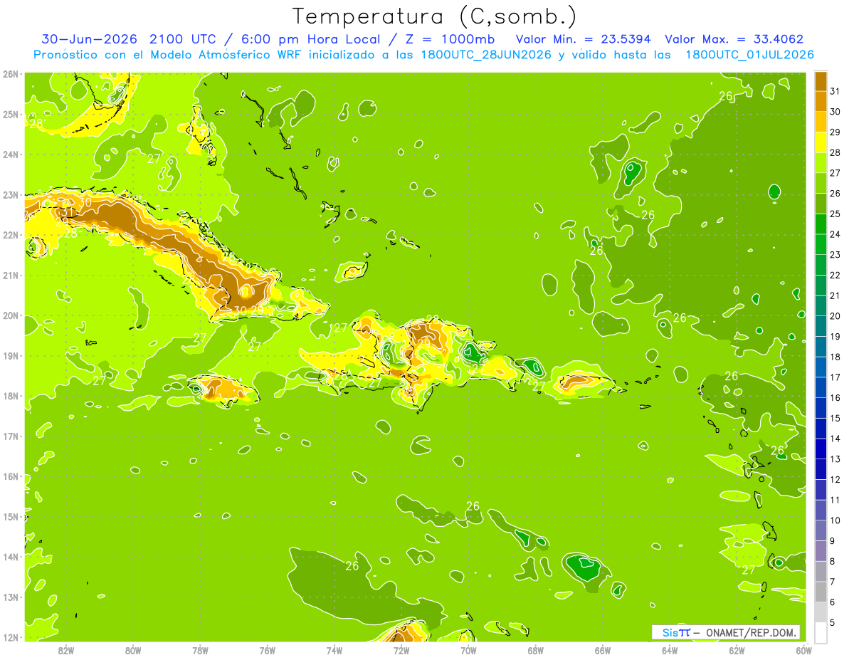The width and height of the screenshot is (854, 660).
Task: Click the '25N' latitude axis label
Action: (x=11, y=114)
